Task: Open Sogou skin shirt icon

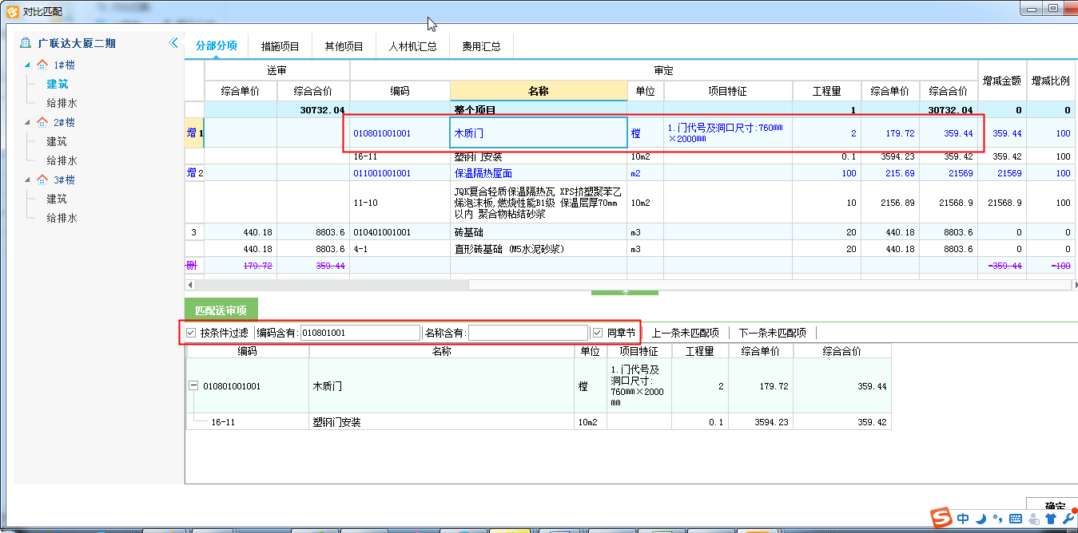Action: pyautogui.click(x=1050, y=519)
